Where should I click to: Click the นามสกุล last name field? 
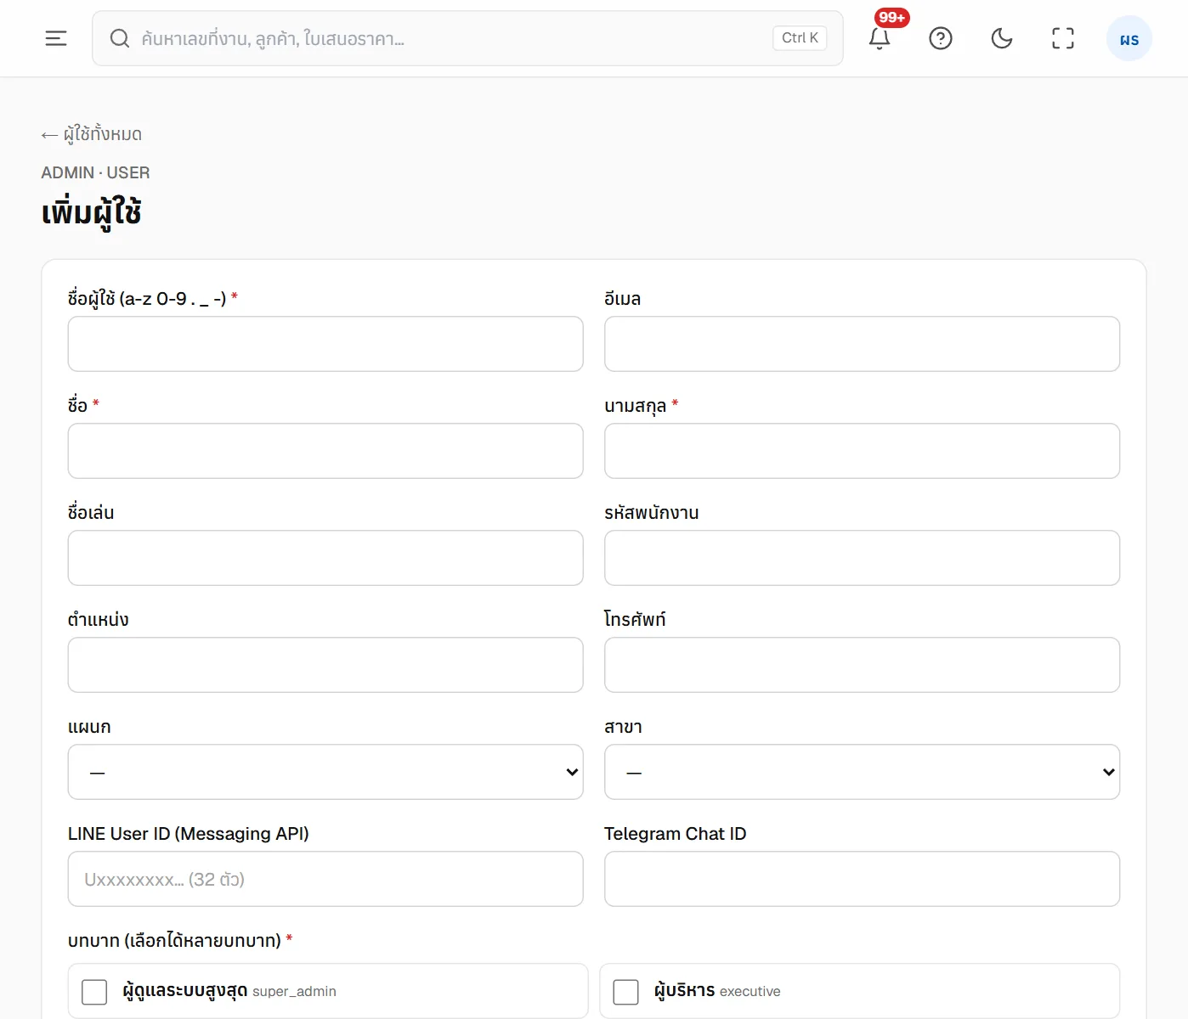coord(862,451)
